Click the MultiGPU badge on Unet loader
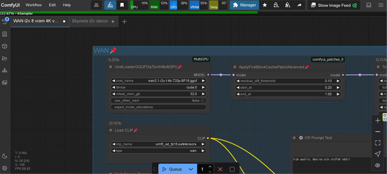The height and width of the screenshot is (174, 387). coord(201,59)
